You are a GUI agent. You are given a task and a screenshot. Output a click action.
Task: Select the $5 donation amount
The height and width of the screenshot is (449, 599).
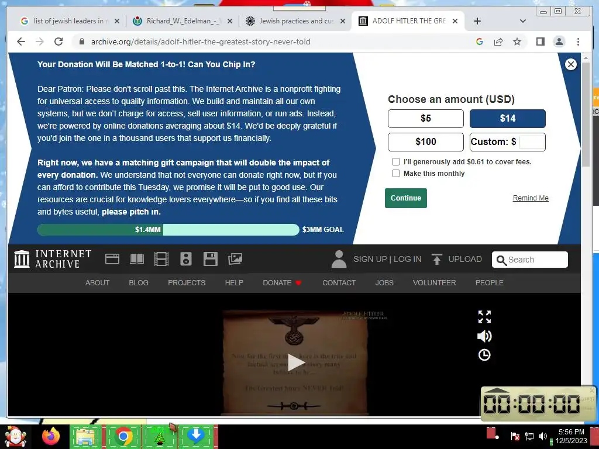coord(426,118)
